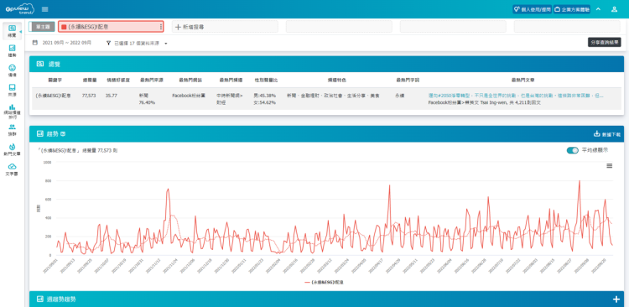Toggle the 平均線顯示 average line switch
629x307 pixels.
pyautogui.click(x=573, y=150)
